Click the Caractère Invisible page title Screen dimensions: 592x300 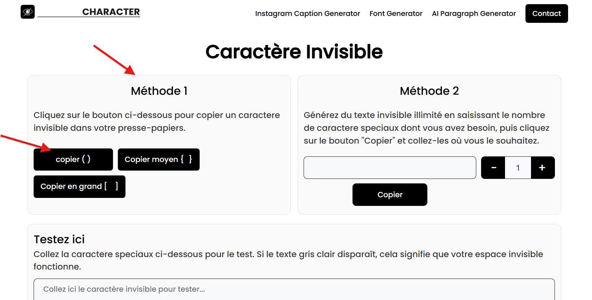point(295,52)
